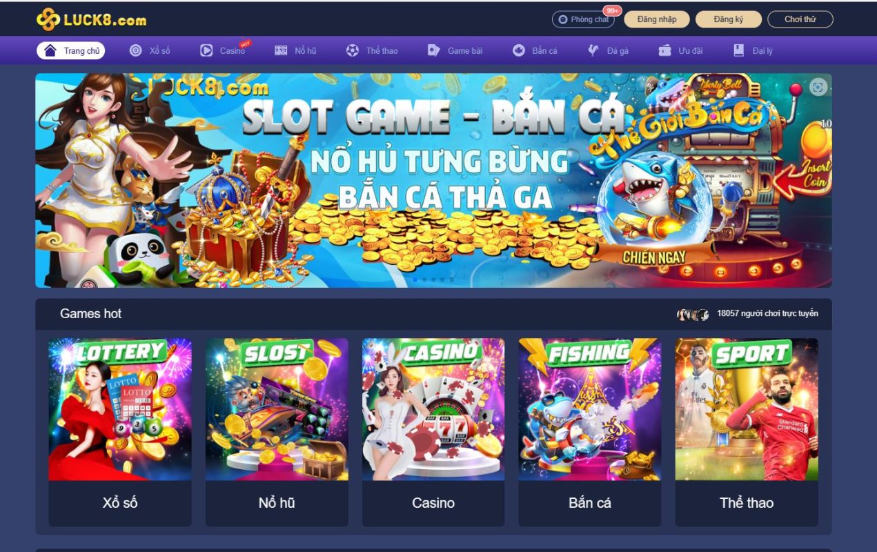This screenshot has width=877, height=552.
Task: Expand banner with top-right fullscreen icon
Action: [x=818, y=87]
